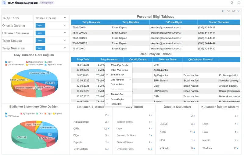Click the signal icon beside Yüksek 8

[x=194, y=148]
